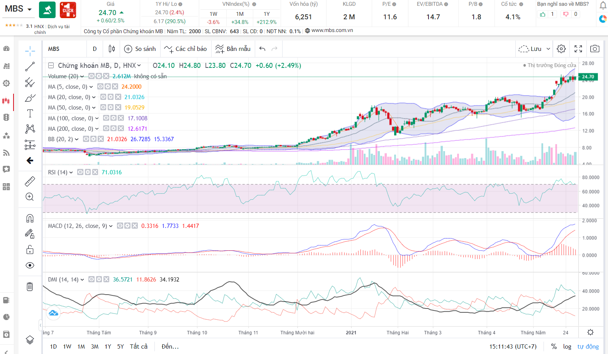Select the 1W time range

pos(67,346)
